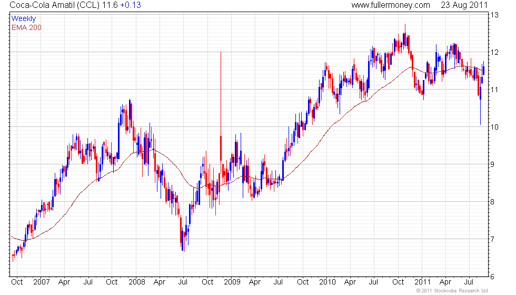Click the 11.6 last price value in header
Screen dimensions: 516x295
pyautogui.click(x=110, y=5)
